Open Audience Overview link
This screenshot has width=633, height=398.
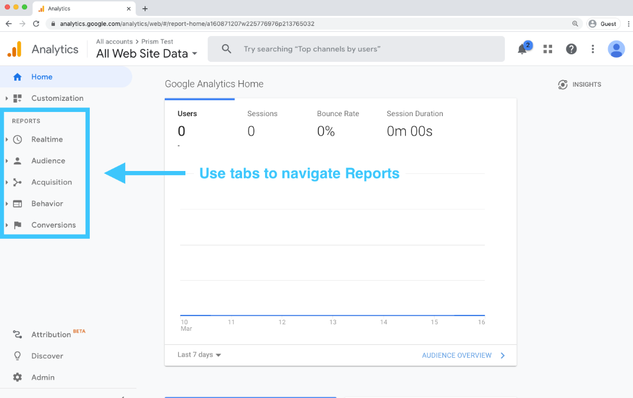coord(456,356)
